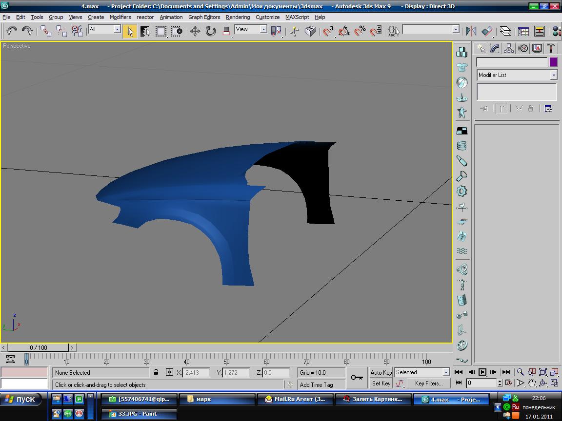Toggle the Angle Snap button
Viewport: 562px width, 421px height.
344,31
